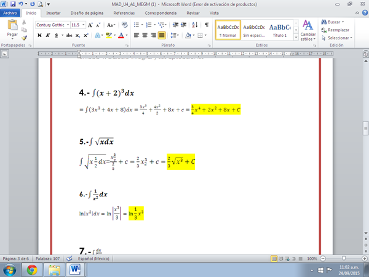Open Chrome from the taskbar
The width and height of the screenshot is (369, 277).
[32, 270]
